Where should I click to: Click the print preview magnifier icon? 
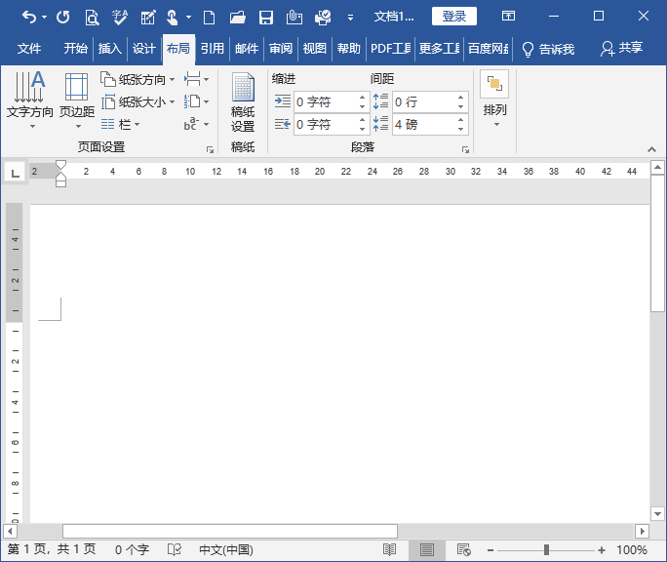click(x=91, y=17)
